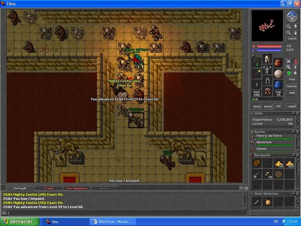This screenshot has width=301, height=226.
Task: Minimize the Skills panel
Action: click(294, 113)
